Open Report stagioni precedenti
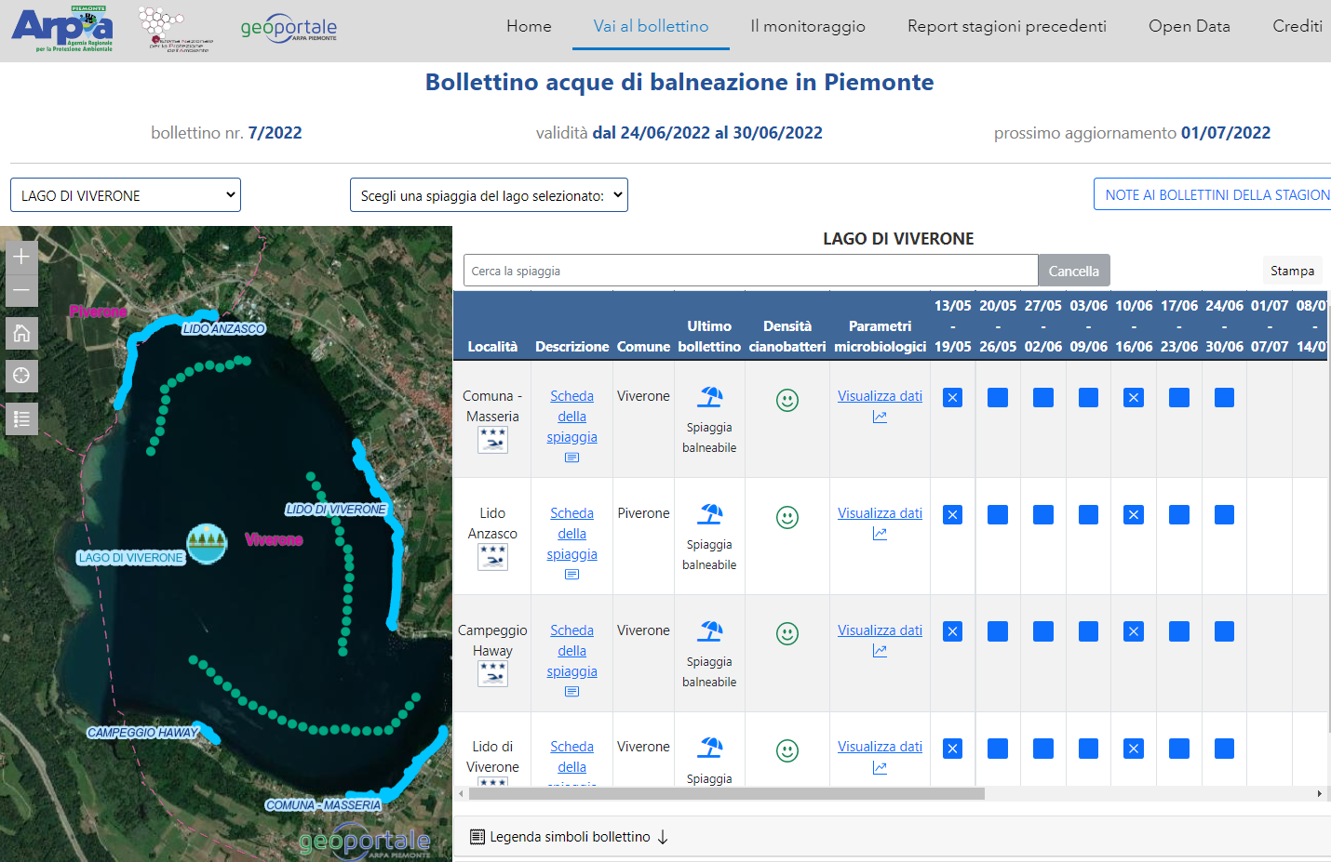The width and height of the screenshot is (1331, 862). 1007,26
